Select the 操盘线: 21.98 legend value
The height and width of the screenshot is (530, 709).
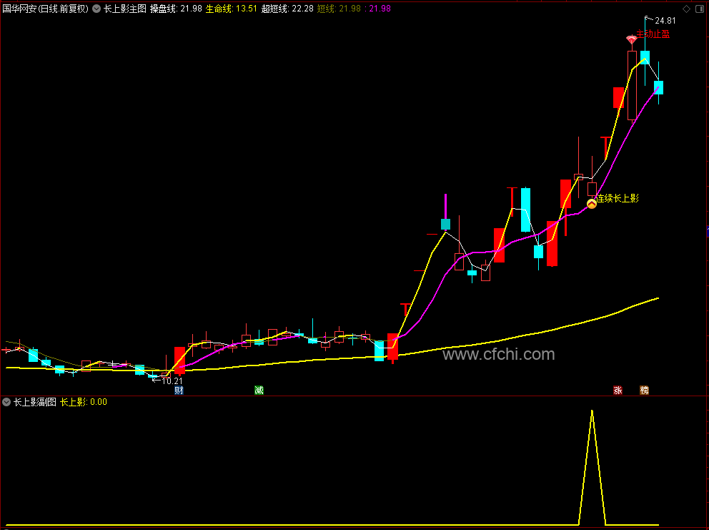click(x=176, y=9)
